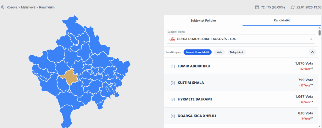Collapse the sort options chevron
This screenshot has height=128, width=322.
click(x=312, y=52)
